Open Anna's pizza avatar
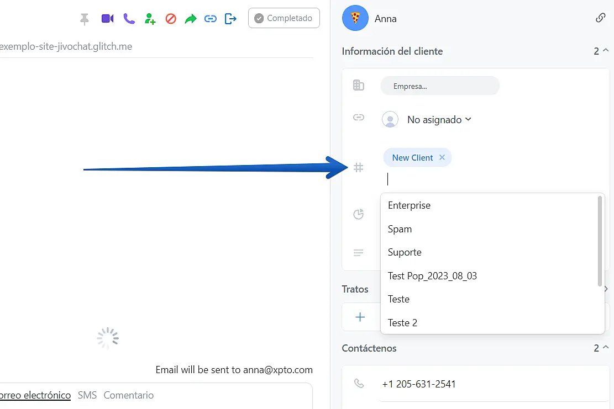The image size is (614, 409). point(355,18)
